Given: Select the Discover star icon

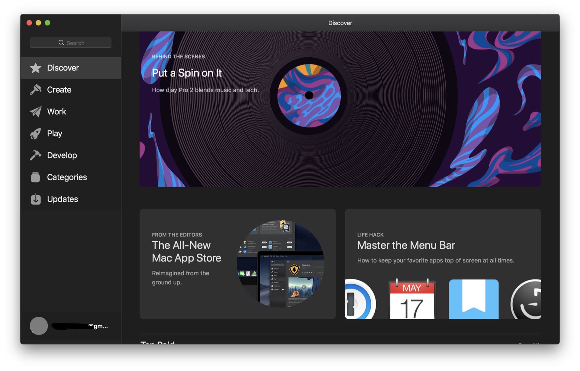Looking at the screenshot, I should click(35, 68).
